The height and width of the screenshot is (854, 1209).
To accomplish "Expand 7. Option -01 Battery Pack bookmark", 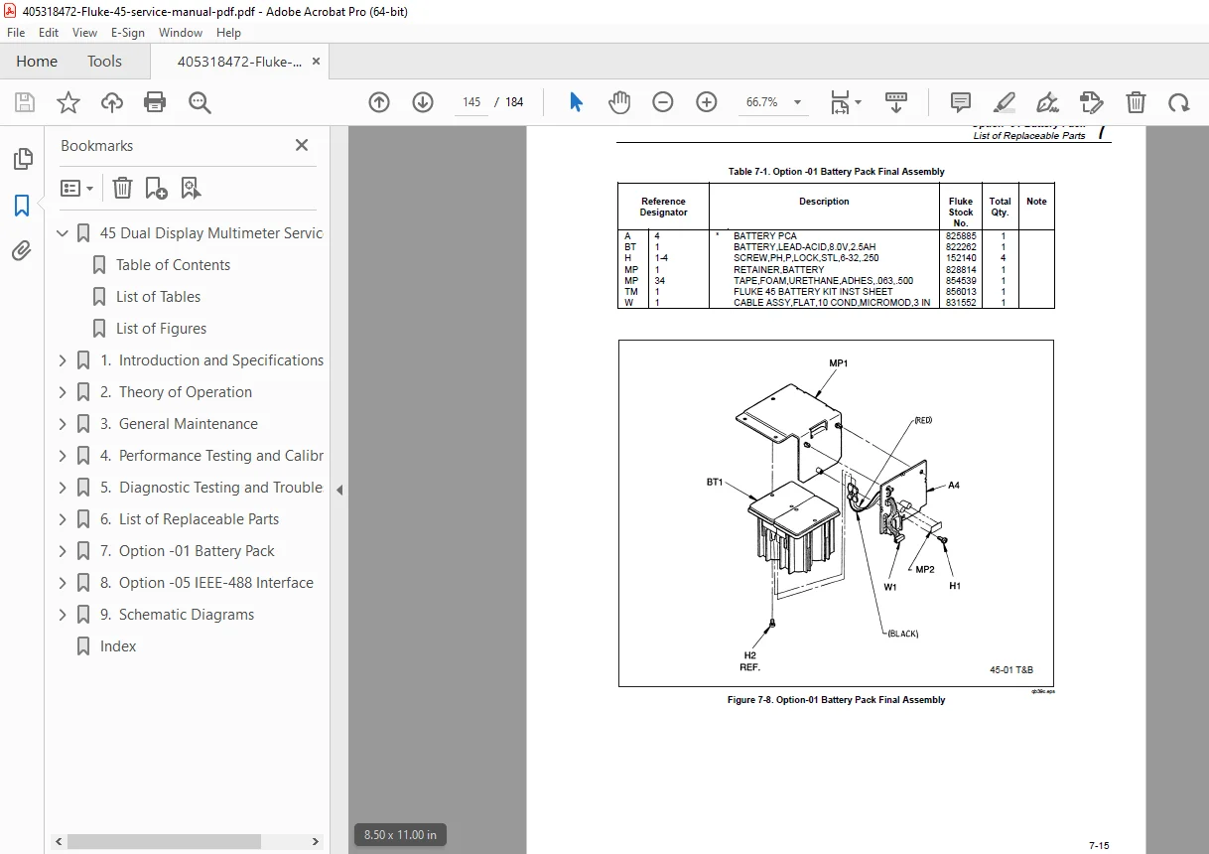I will click(x=63, y=551).
